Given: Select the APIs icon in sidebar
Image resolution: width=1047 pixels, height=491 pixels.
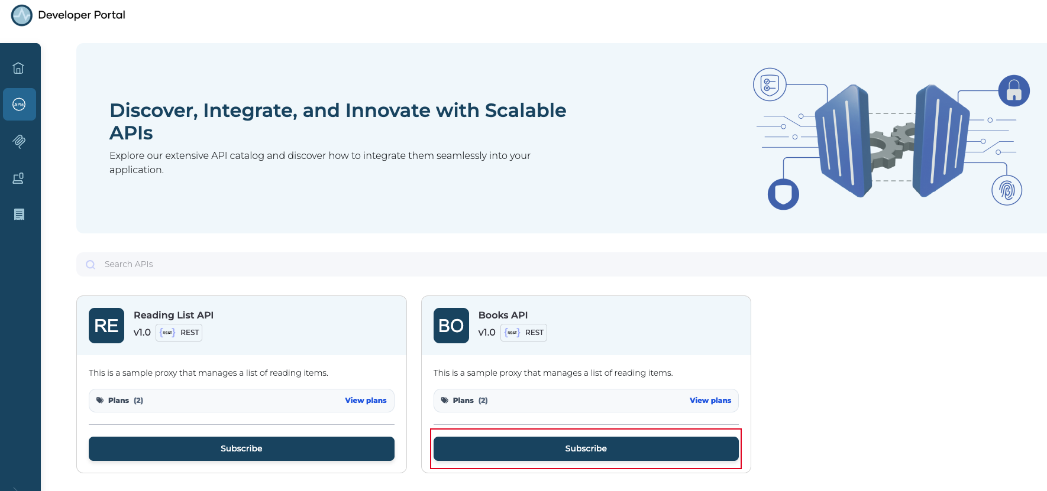Looking at the screenshot, I should (19, 105).
